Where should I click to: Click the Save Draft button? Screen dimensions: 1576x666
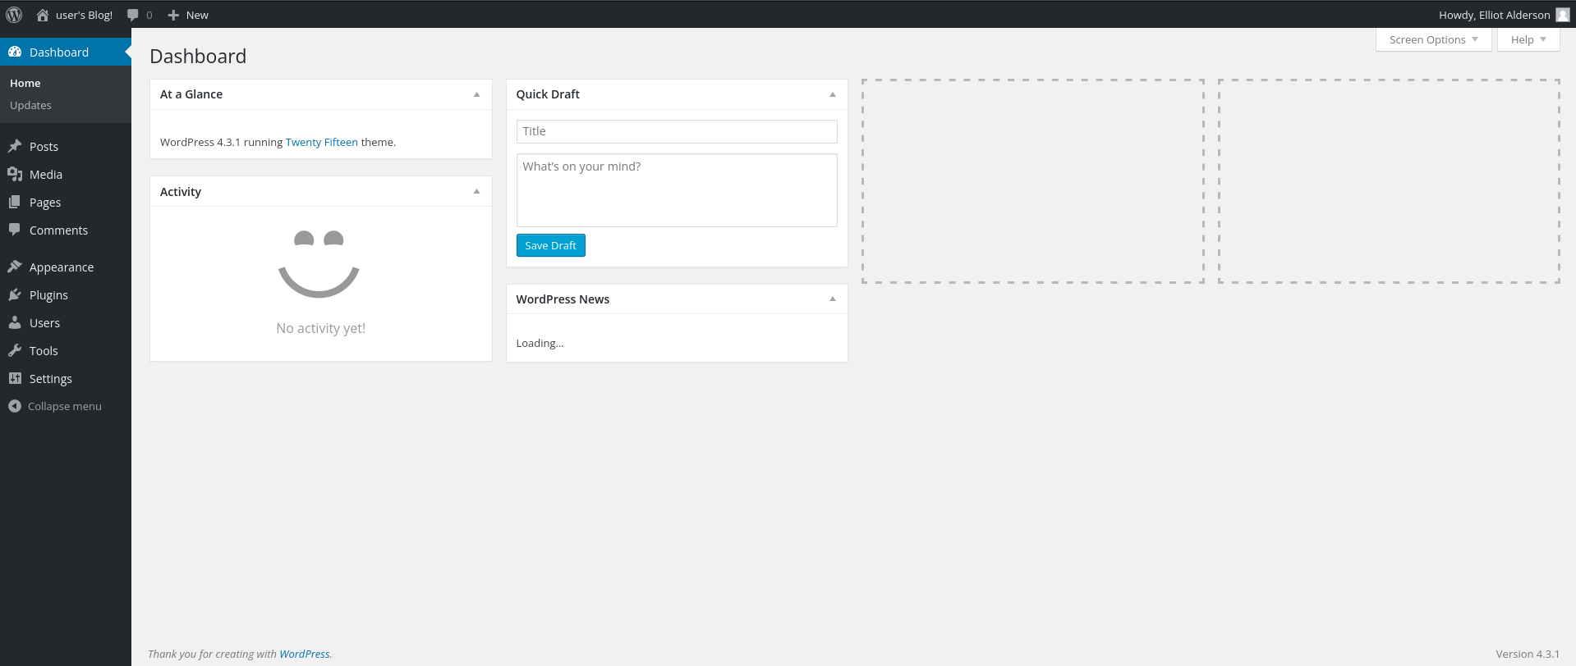pyautogui.click(x=550, y=245)
